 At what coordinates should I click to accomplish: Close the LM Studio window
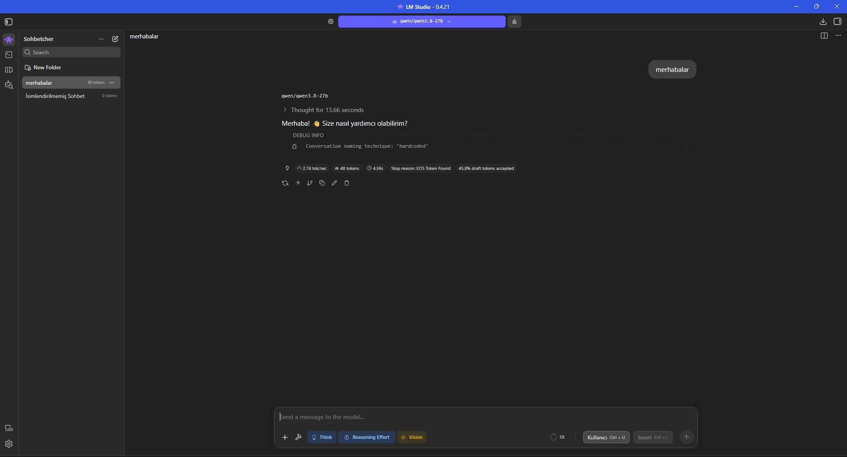(x=837, y=7)
